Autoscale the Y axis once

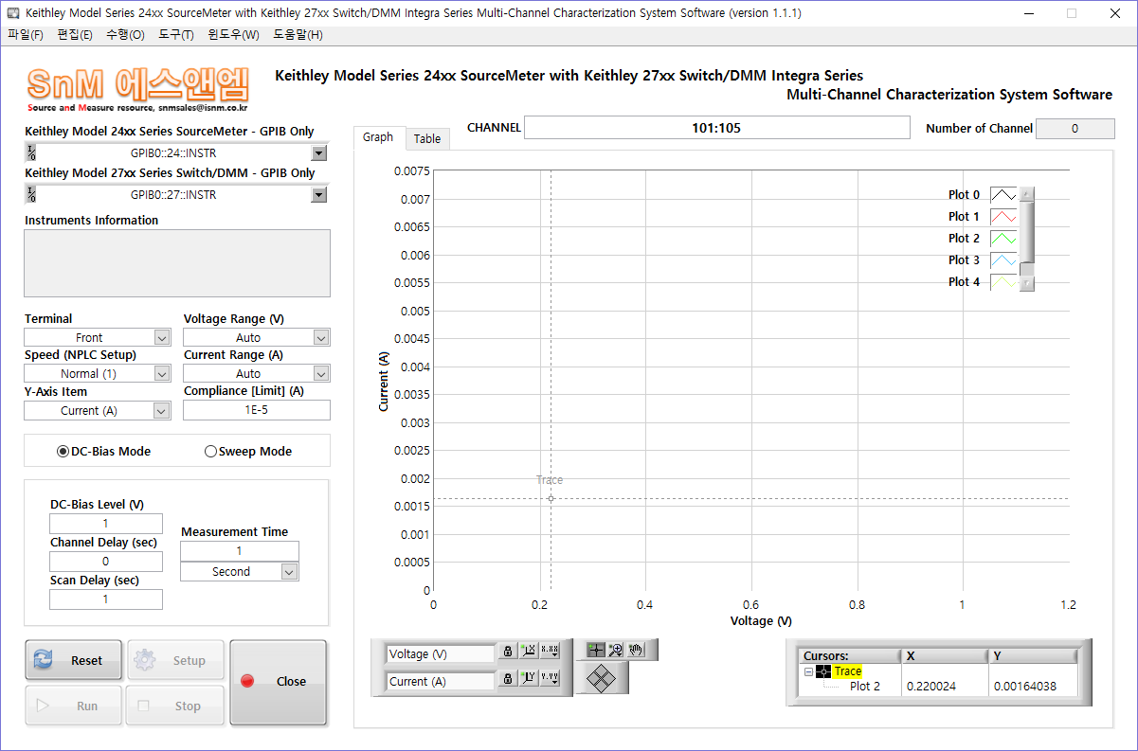pos(529,679)
